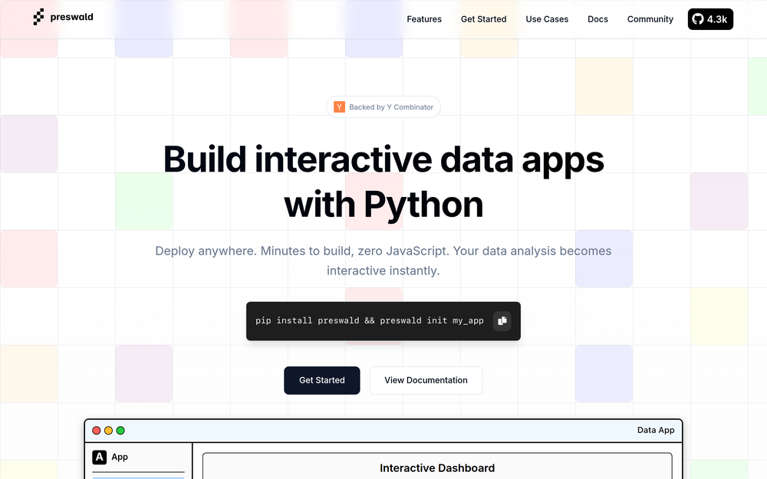Open the Use Cases nav link

[547, 19]
